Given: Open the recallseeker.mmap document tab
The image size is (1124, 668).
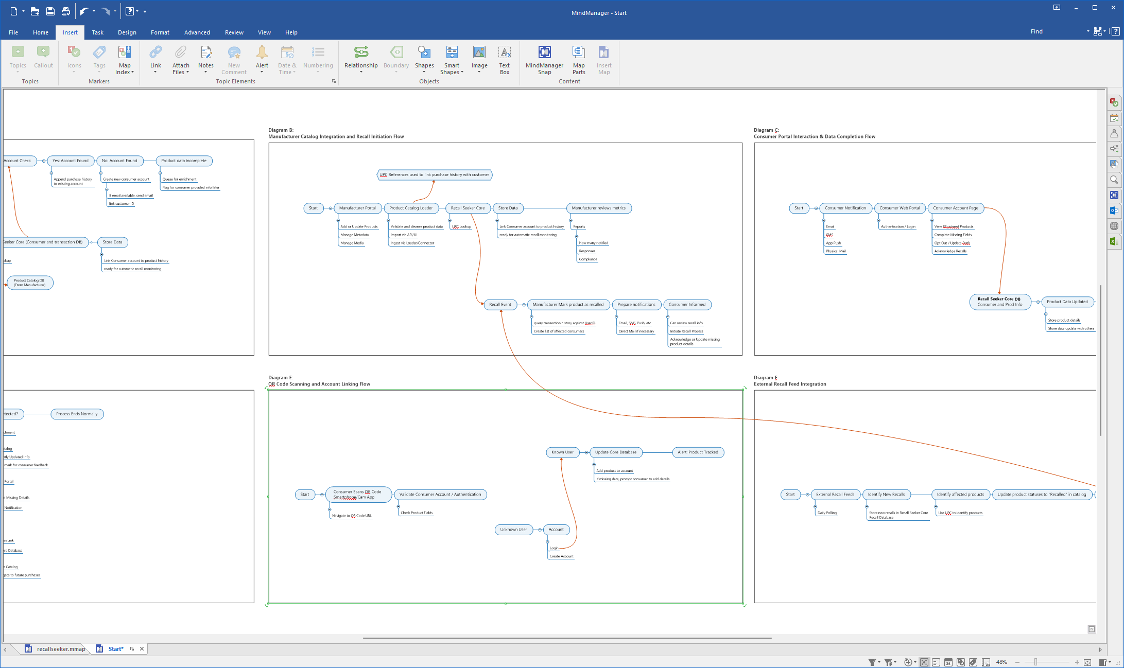Looking at the screenshot, I should pos(61,649).
